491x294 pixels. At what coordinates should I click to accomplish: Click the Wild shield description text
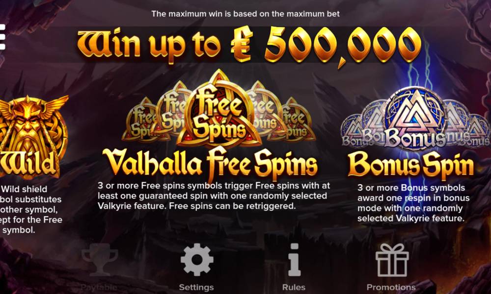click(x=30, y=209)
